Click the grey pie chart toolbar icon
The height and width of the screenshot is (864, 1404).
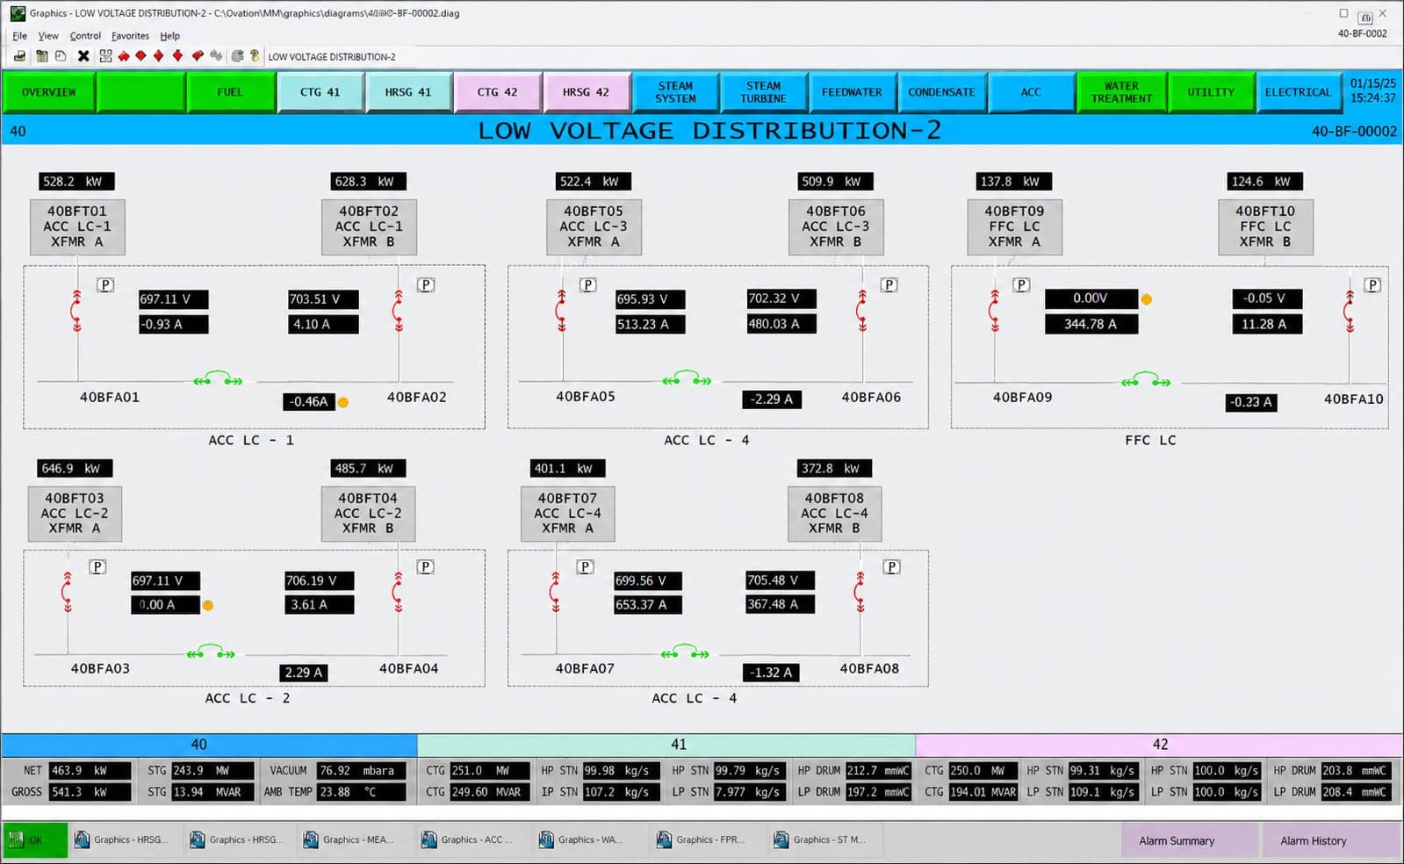point(237,56)
